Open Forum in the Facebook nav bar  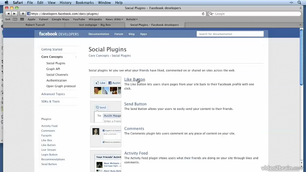119,34
